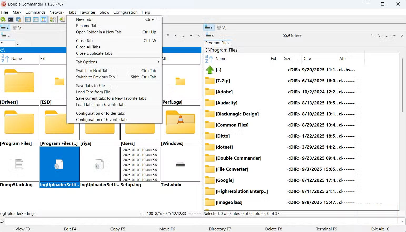Screen dimensions: 406x232
Task: Choose Close Duplicate Tabs from menu
Action: click(x=94, y=53)
